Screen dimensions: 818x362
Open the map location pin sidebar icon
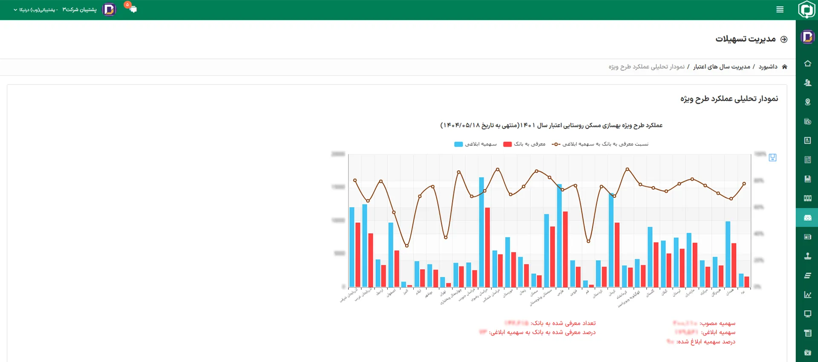click(x=807, y=102)
